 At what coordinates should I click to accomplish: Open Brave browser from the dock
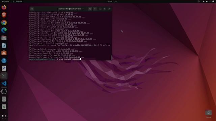tap(4, 15)
